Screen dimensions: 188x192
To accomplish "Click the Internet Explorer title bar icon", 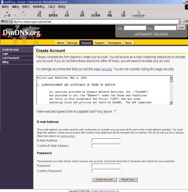I will click(x=2, y=2).
